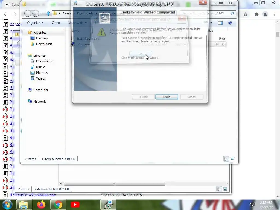Viewport: 280px width, 210px height.
Task: Open Music library
Action: 40,67
